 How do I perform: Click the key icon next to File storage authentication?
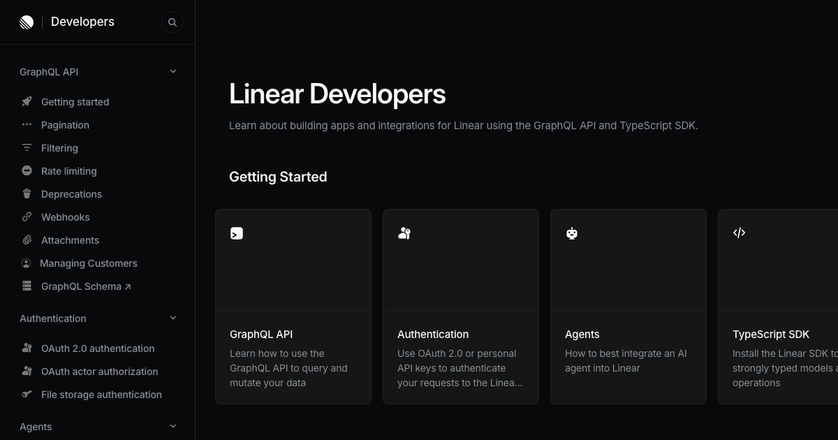[x=26, y=394]
